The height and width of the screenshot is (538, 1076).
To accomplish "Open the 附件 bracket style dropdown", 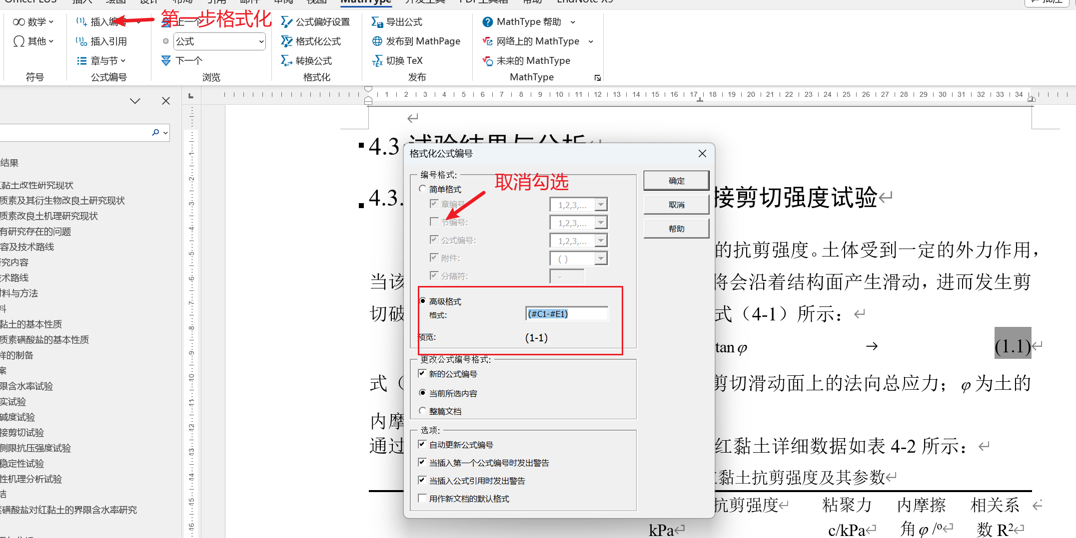I will [x=601, y=259].
